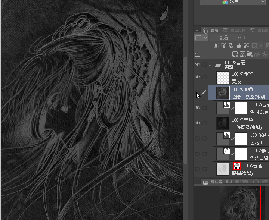269x220 pixels.
Task: Click the Navigator preview image
Action: 242,203
